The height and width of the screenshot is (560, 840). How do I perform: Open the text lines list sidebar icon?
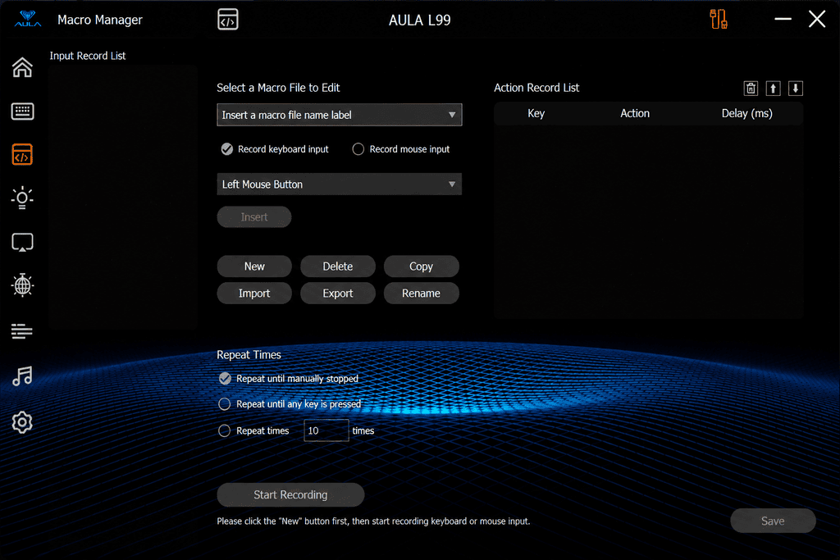pos(22,331)
